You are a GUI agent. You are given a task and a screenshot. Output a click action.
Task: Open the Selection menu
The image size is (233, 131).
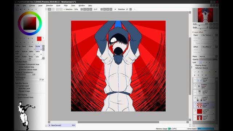50,5
